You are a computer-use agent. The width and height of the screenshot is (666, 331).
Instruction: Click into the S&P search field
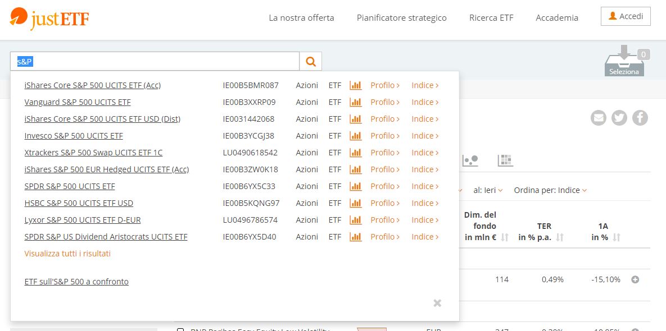155,62
